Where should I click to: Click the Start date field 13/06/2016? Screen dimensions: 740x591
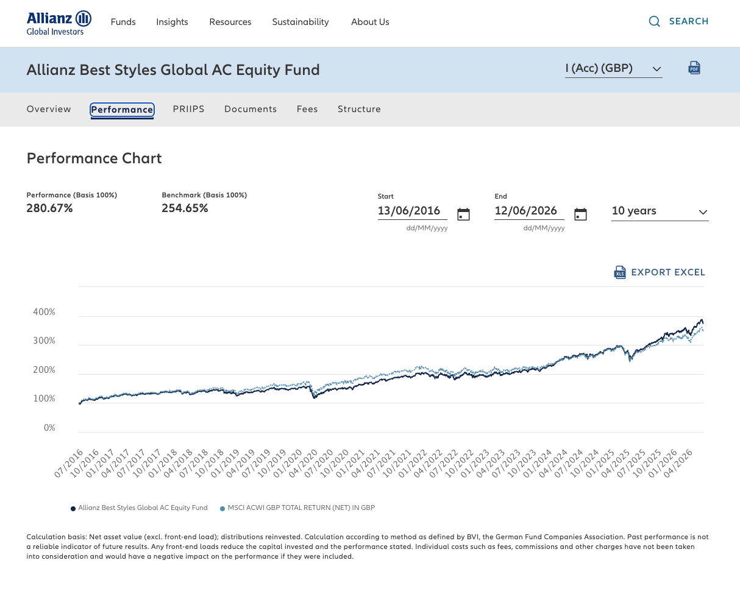click(x=413, y=211)
